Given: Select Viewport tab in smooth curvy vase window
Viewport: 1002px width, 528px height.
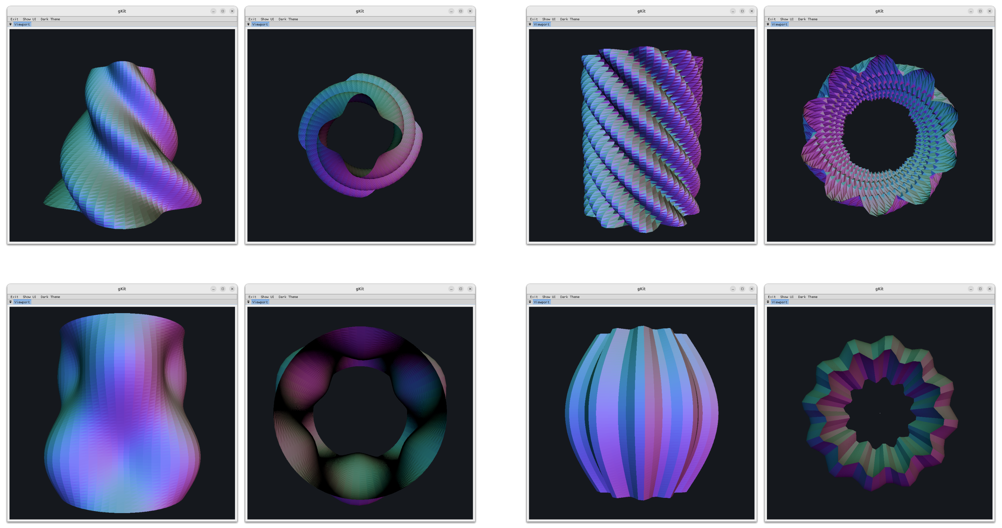Looking at the screenshot, I should point(22,302).
